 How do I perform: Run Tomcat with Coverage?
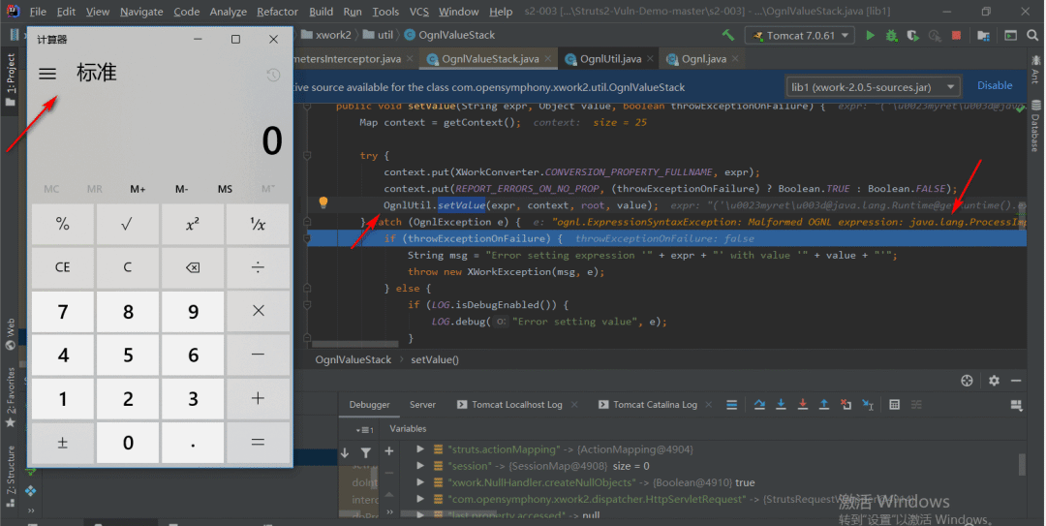[x=912, y=36]
